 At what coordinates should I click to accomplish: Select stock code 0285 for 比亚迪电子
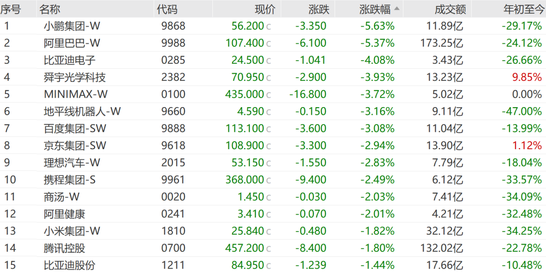pos(173,60)
